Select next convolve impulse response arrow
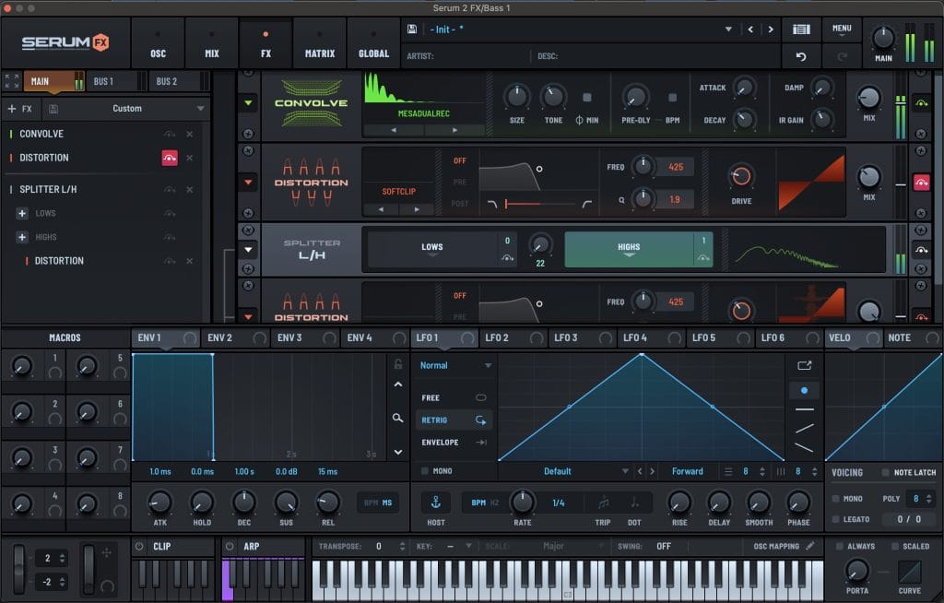944x603 pixels. pyautogui.click(x=454, y=129)
